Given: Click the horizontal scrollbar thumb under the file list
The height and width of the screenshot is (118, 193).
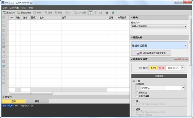Looking at the screenshot, I should tap(31, 93).
